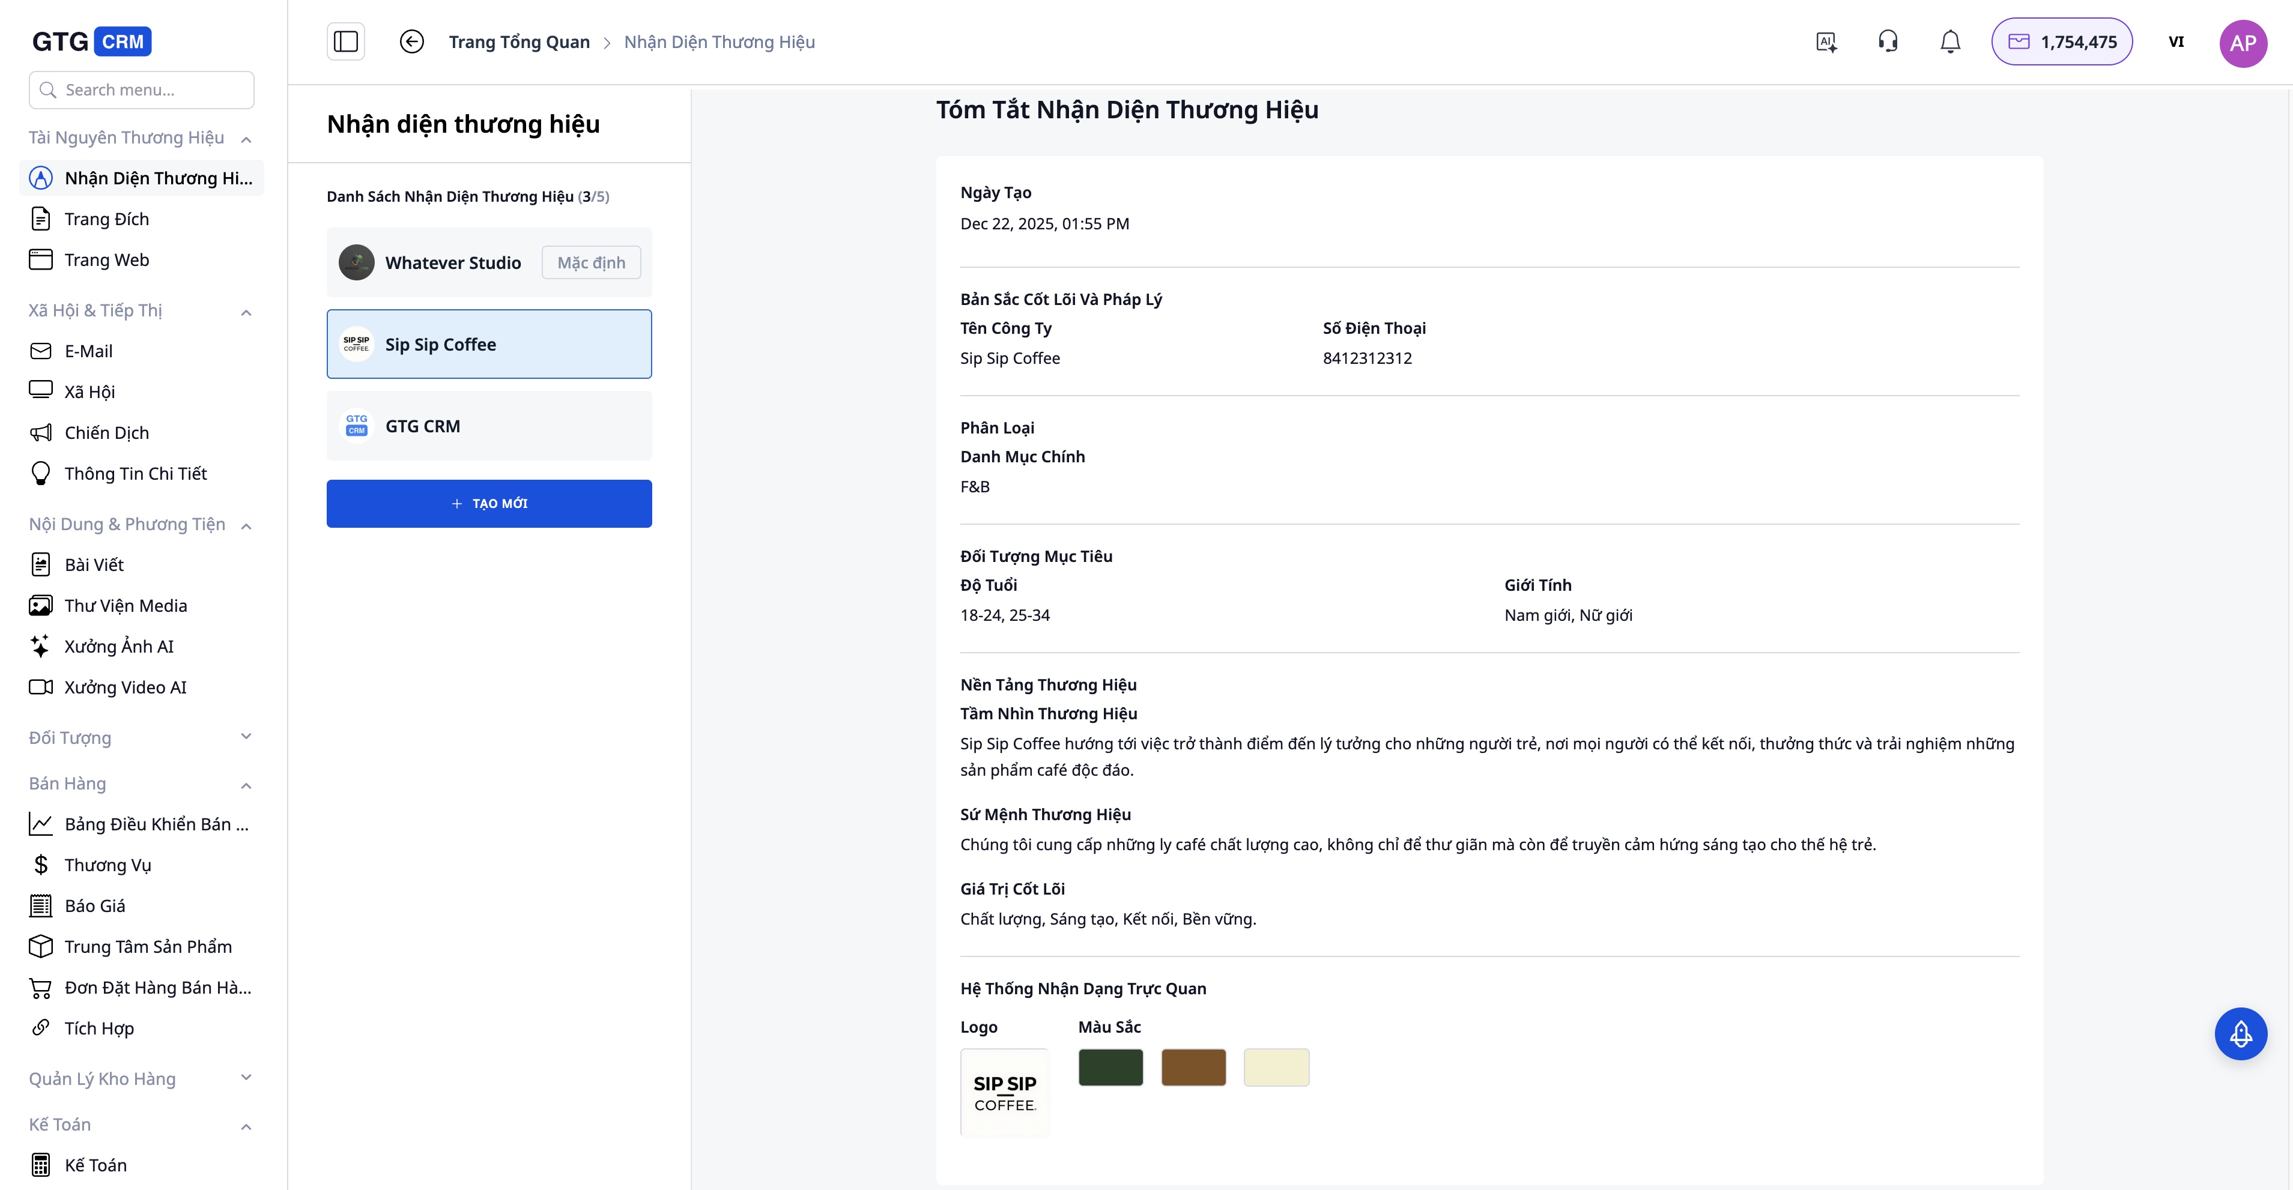Open Xưởng Ảnh AI from sidebar

point(118,646)
